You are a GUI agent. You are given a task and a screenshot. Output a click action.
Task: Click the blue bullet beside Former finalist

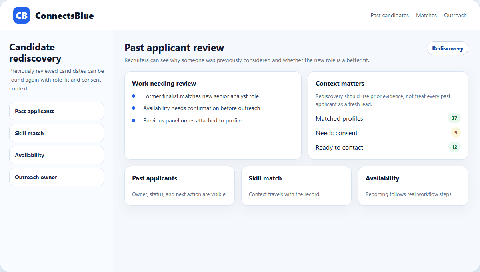(134, 96)
